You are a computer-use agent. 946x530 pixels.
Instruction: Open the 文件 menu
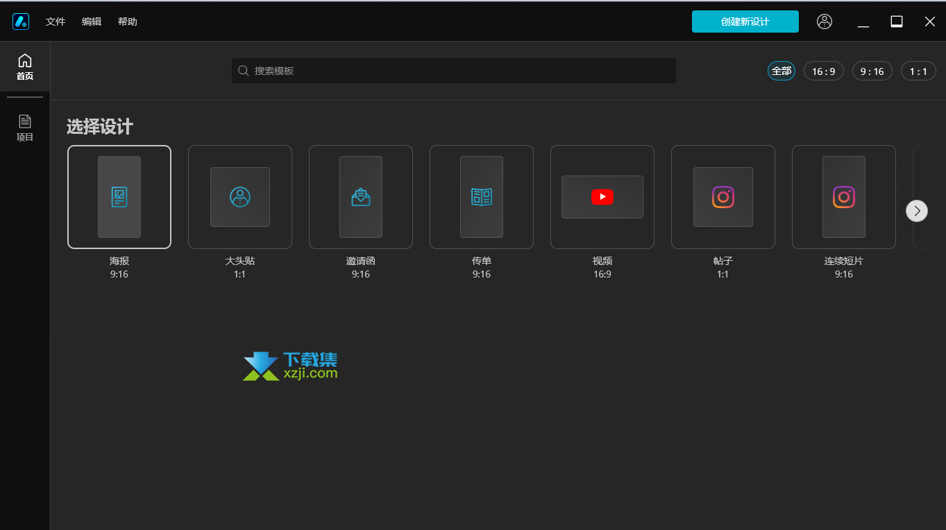click(x=56, y=22)
